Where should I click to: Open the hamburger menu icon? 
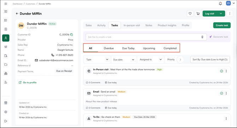(x=6, y=4)
